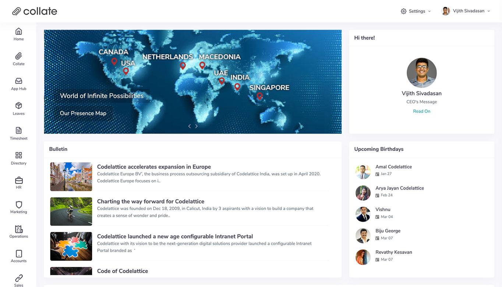The width and height of the screenshot is (502, 287).
Task: Open 'Codelattice accelerates expansion in Europe' article
Action: 154,167
